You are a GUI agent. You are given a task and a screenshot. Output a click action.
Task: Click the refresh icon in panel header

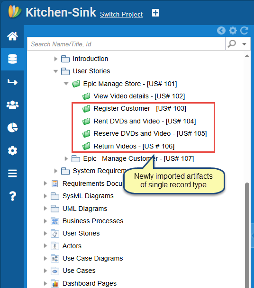tap(245, 30)
